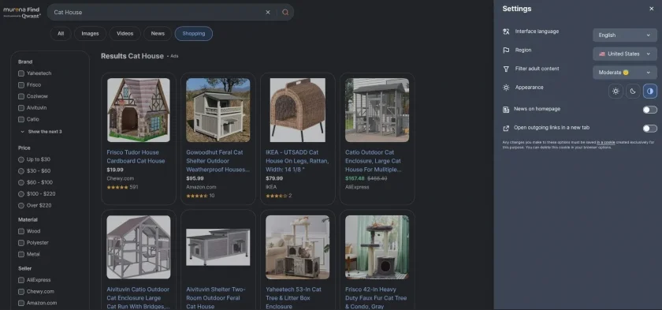This screenshot has height=310, width=662.
Task: Toggle open outgoing links in new tab
Action: click(649, 129)
